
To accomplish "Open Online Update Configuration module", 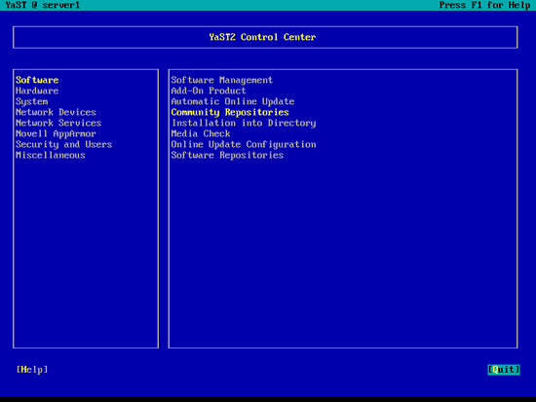I will pos(244,144).
